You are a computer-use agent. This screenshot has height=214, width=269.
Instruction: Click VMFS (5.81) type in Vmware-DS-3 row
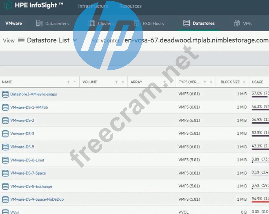coord(189,133)
